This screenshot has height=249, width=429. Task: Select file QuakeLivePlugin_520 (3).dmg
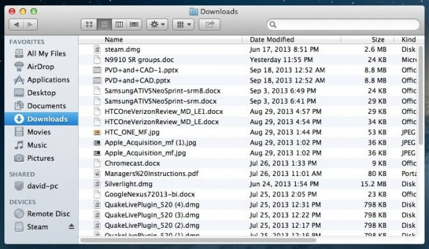click(x=249, y=215)
